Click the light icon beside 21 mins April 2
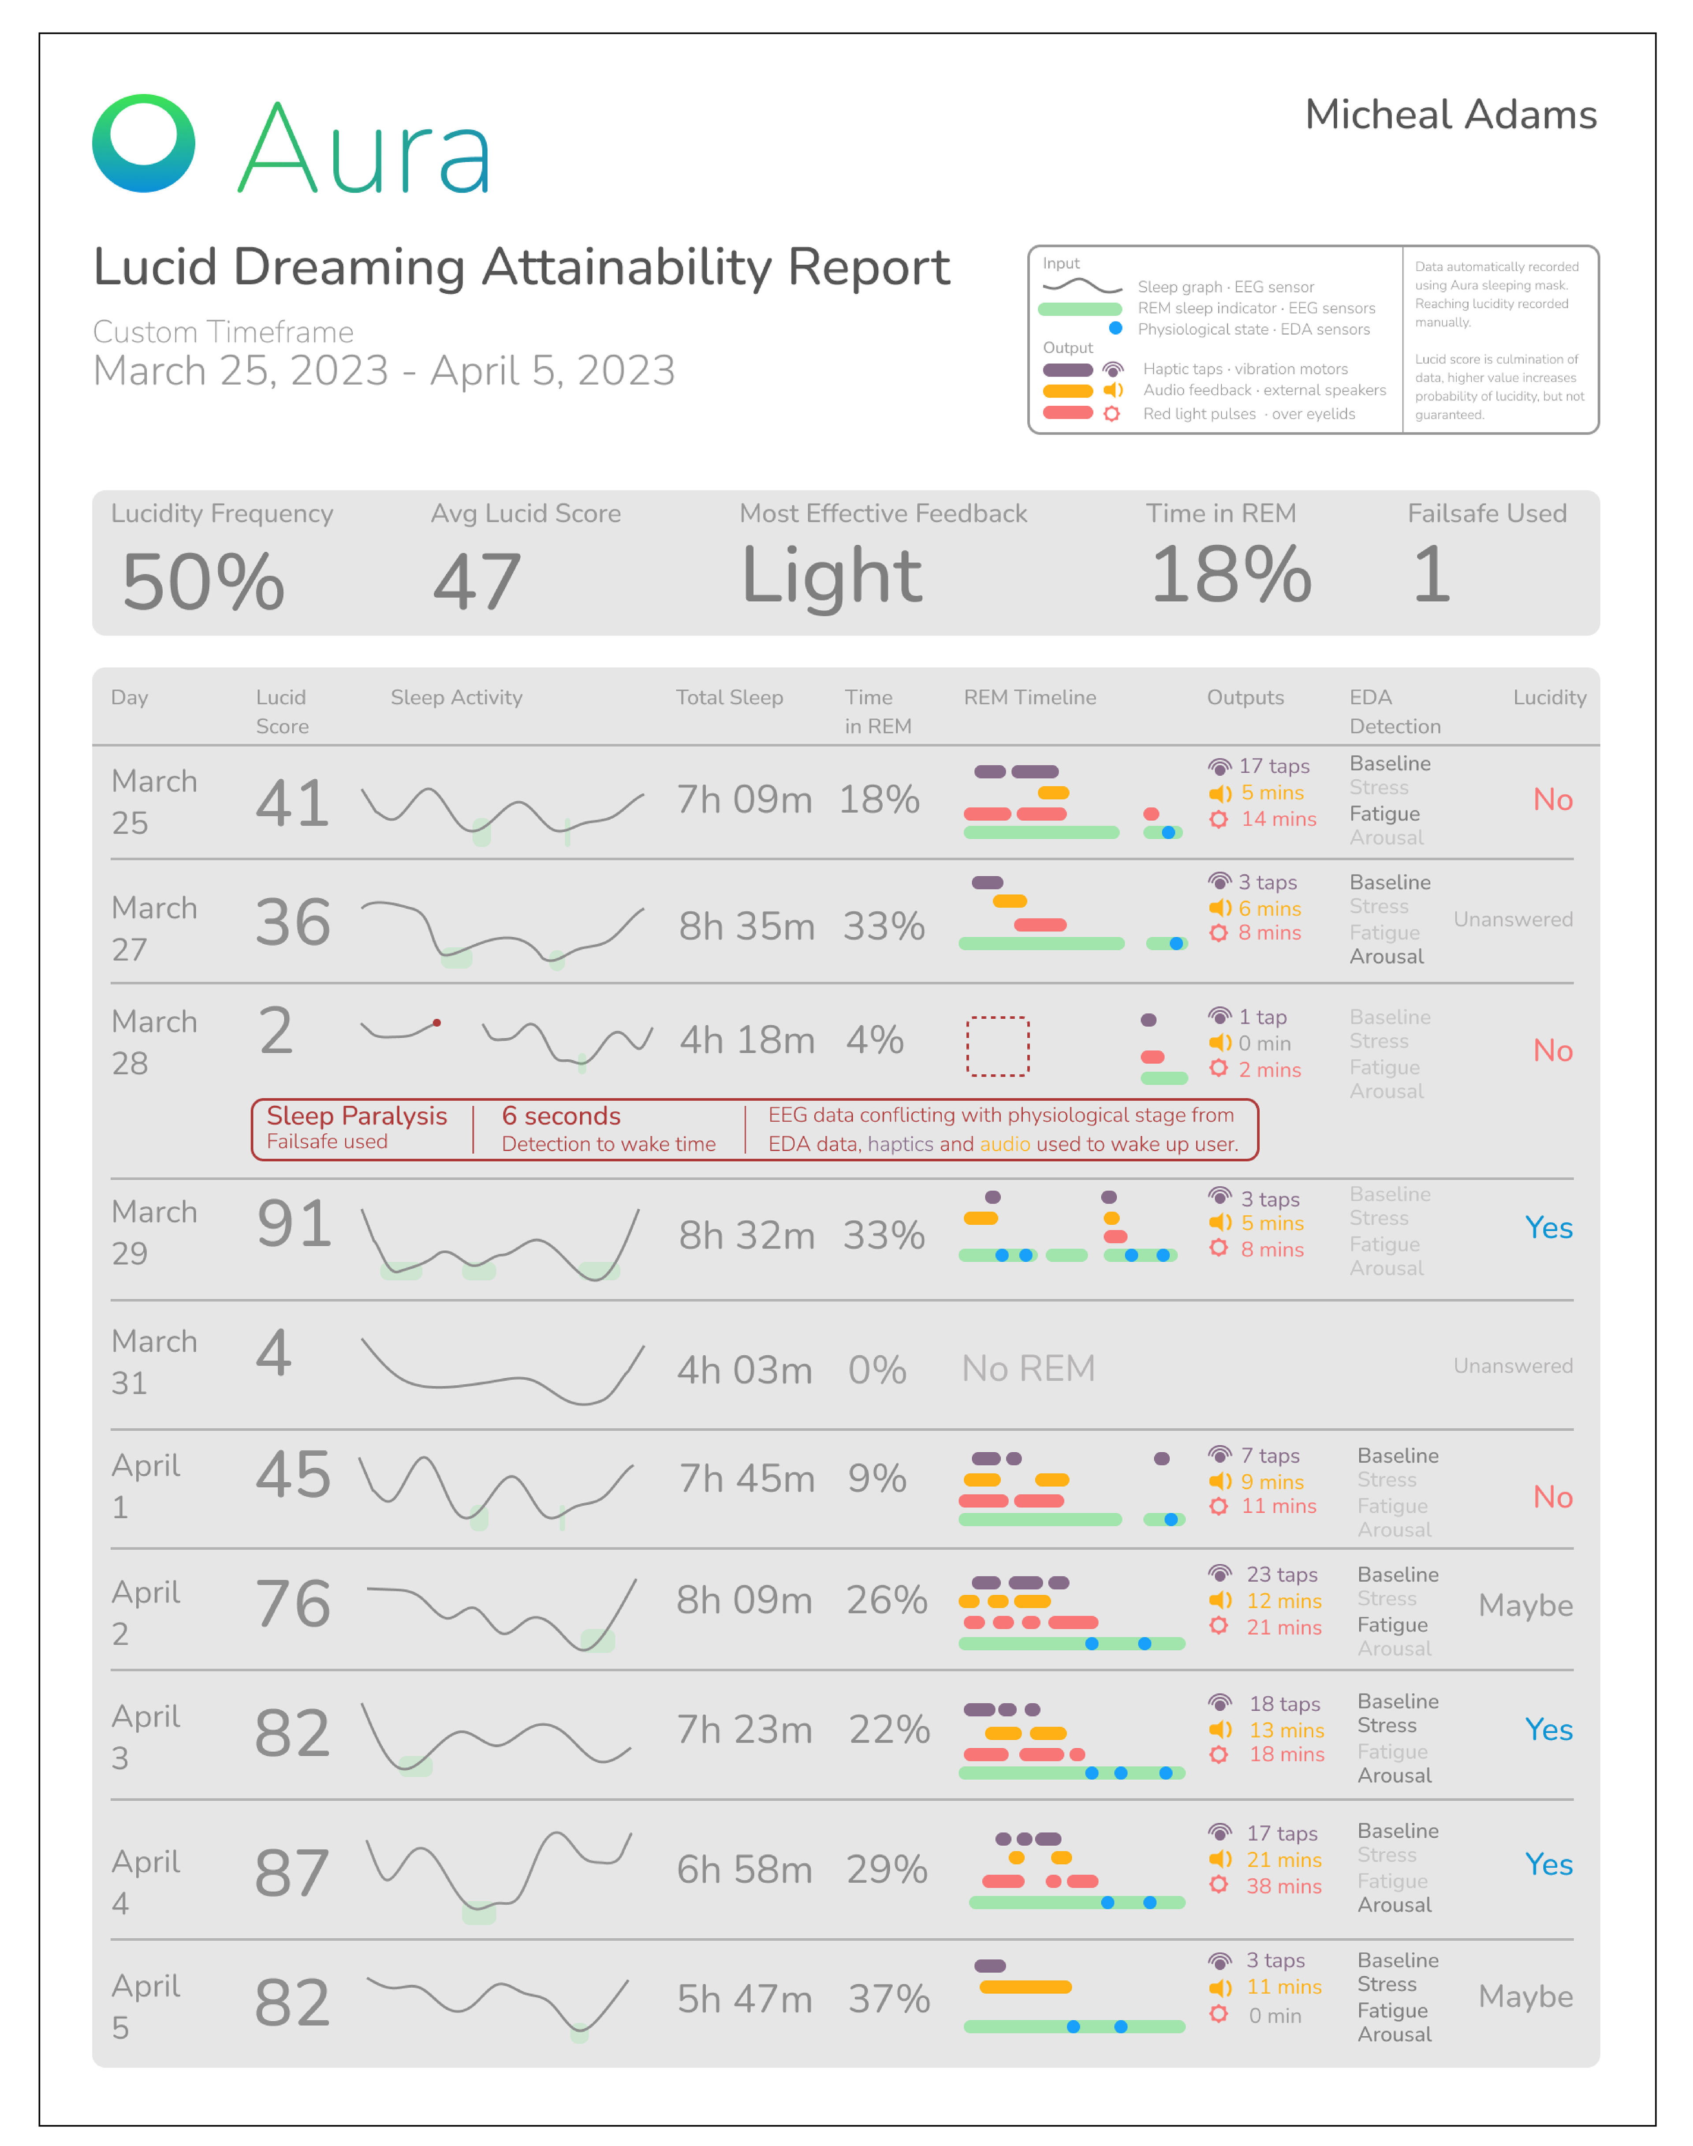 click(x=1219, y=1625)
